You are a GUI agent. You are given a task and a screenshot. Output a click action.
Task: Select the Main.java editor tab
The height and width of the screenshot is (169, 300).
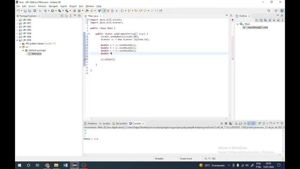(x=93, y=16)
